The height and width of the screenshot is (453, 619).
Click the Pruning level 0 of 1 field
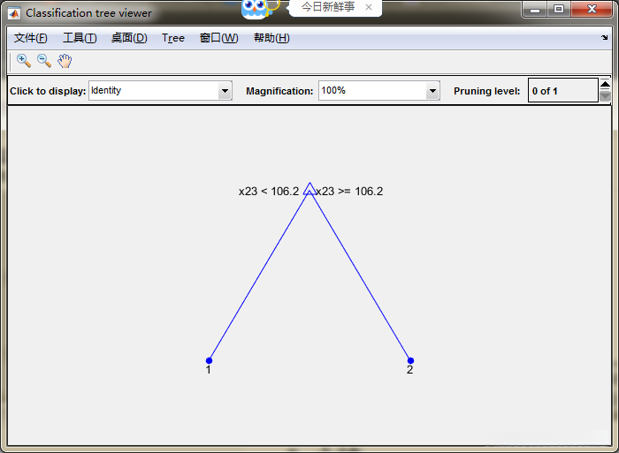click(563, 91)
